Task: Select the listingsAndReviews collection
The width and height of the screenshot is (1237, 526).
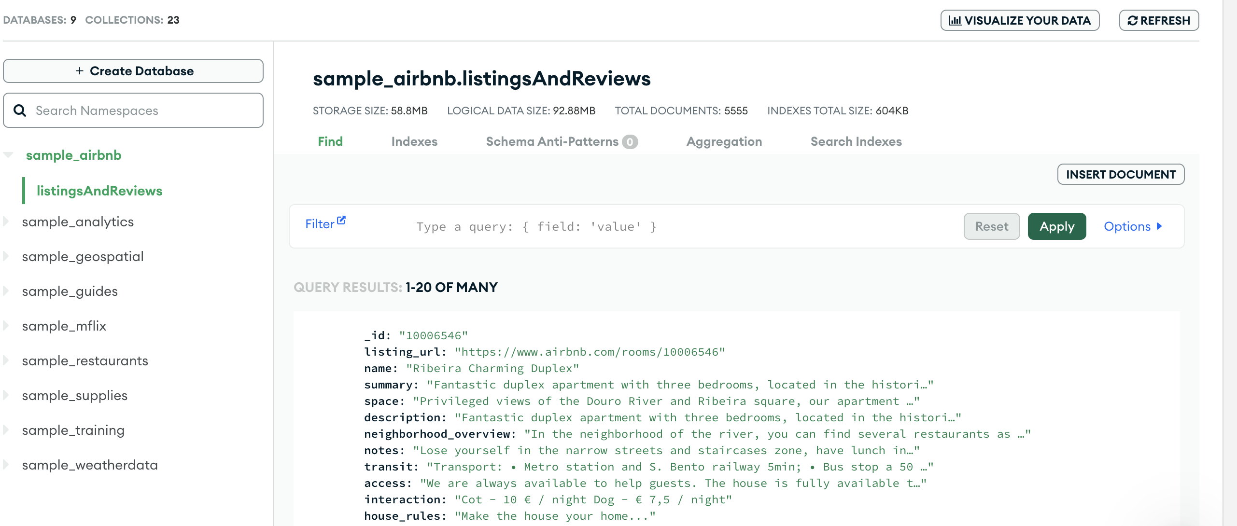Action: [99, 191]
